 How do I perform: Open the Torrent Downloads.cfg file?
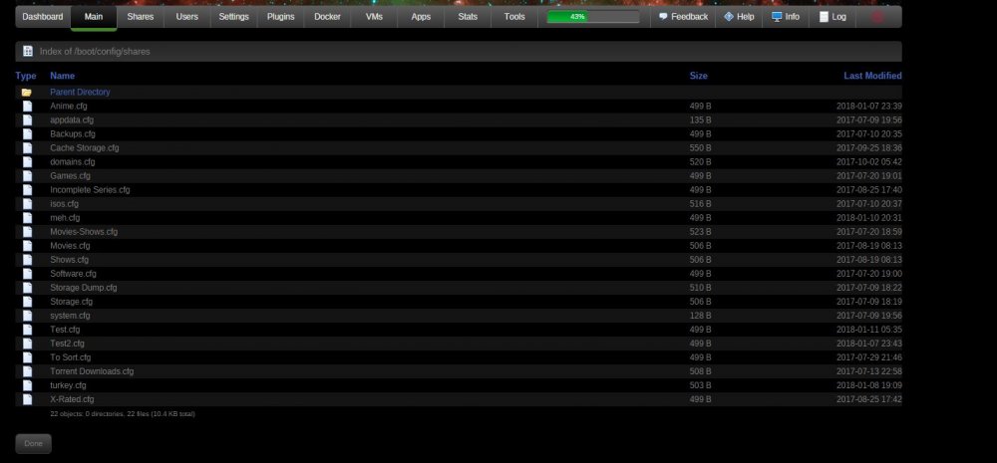tap(92, 371)
